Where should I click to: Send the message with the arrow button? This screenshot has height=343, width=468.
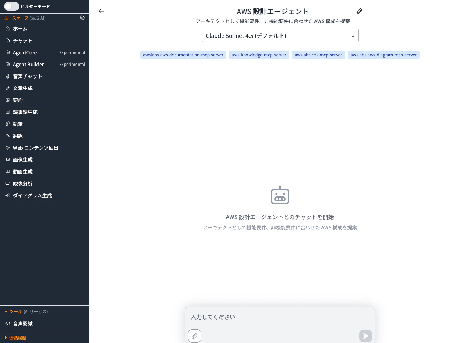366,336
